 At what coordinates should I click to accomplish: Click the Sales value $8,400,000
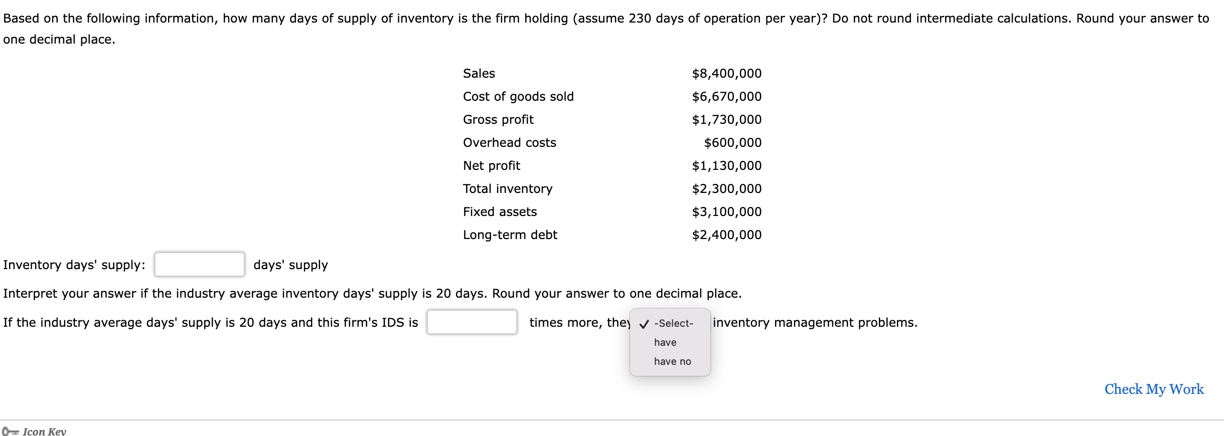pos(726,73)
